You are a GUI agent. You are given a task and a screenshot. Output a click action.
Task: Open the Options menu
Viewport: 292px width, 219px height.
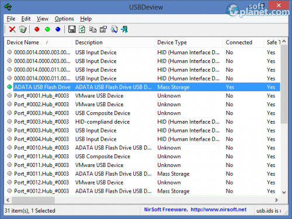64,19
